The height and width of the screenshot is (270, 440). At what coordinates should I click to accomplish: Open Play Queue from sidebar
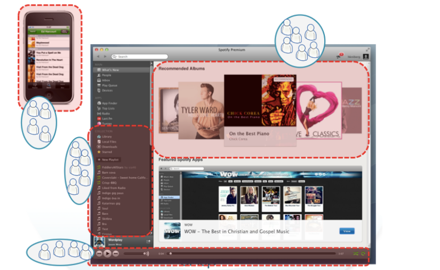pos(109,85)
